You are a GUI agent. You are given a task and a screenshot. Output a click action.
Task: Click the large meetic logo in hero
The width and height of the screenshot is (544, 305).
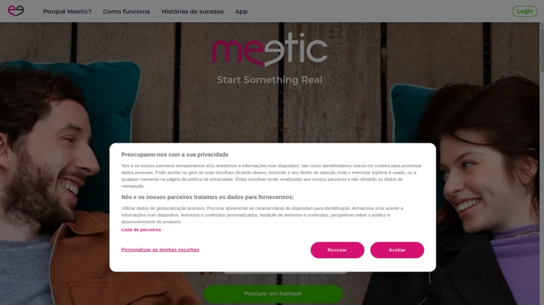pos(270,50)
